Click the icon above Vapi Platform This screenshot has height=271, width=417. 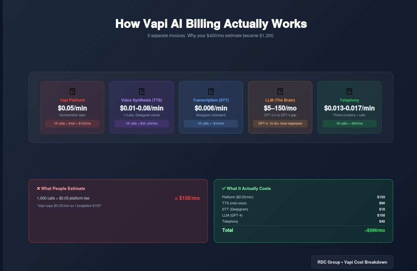[x=72, y=92]
